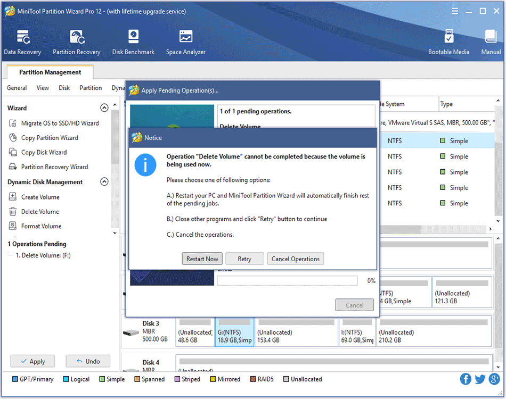The image size is (506, 399).
Task: Select the highlighted NTFS Simple first row
Action: click(437, 141)
